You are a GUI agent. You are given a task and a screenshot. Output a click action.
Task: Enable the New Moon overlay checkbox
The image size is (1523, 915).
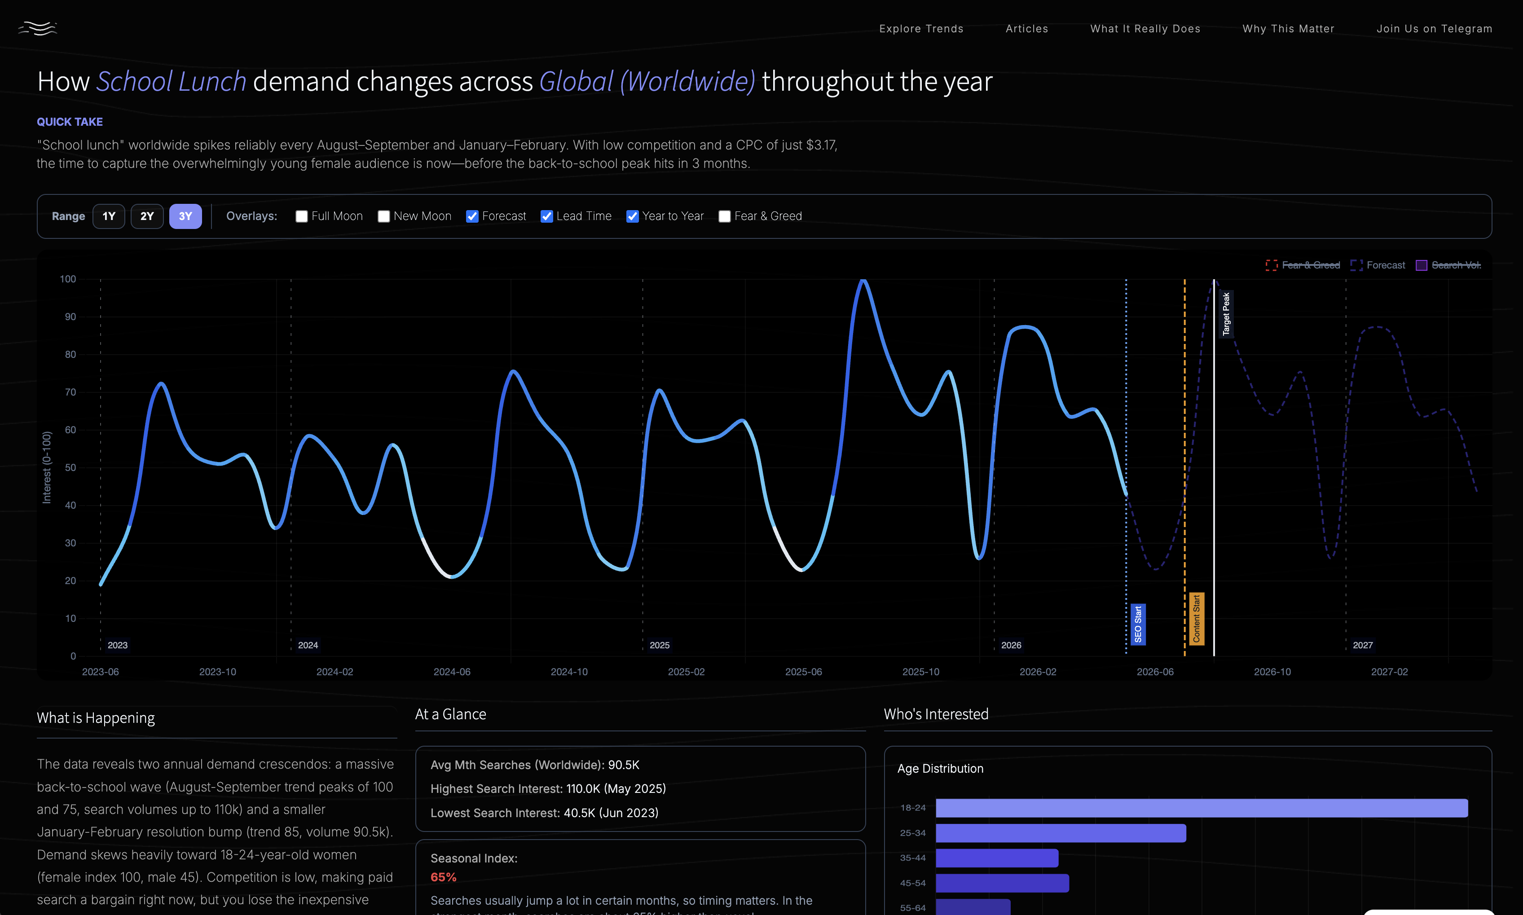[x=383, y=216]
